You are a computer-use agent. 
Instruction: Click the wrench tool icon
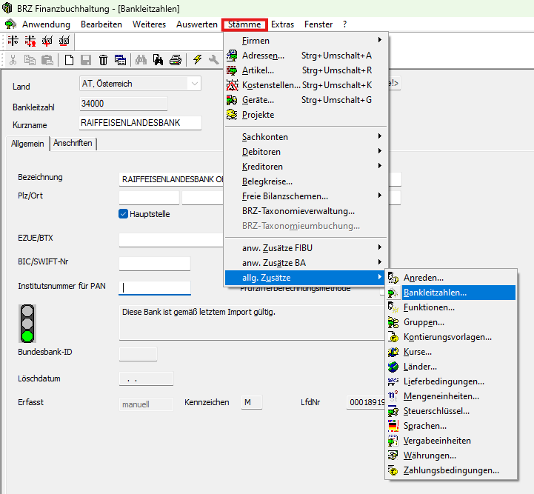pos(214,60)
